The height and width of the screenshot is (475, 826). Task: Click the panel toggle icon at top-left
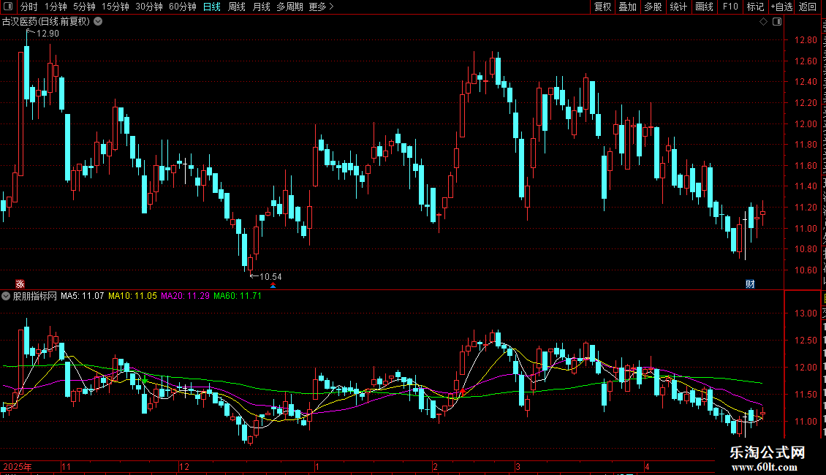coord(8,7)
